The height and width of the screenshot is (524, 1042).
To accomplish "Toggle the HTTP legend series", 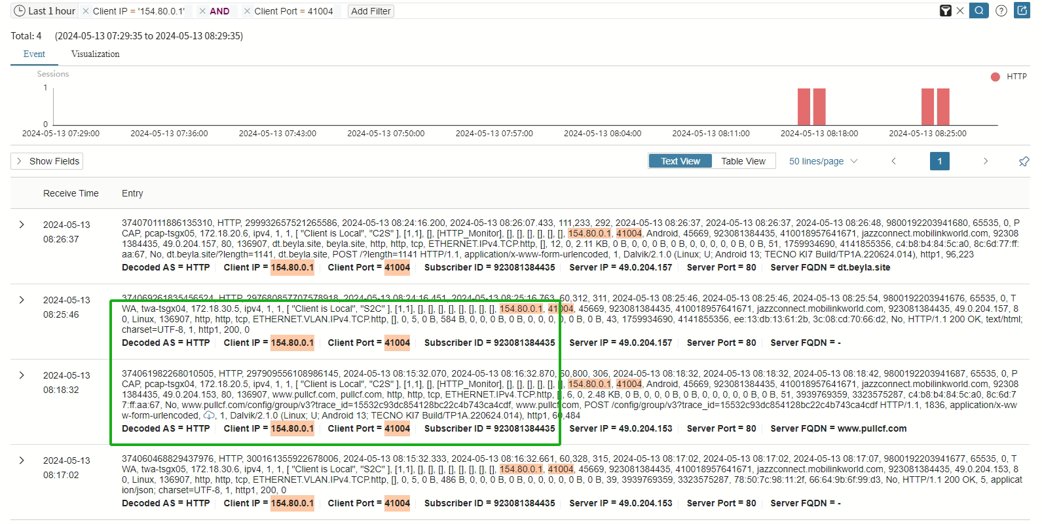I will [x=1009, y=77].
